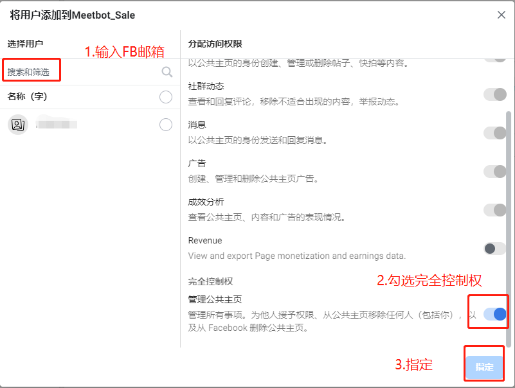Enable the Revenue permission switch
The image size is (515, 388).
[x=495, y=249]
